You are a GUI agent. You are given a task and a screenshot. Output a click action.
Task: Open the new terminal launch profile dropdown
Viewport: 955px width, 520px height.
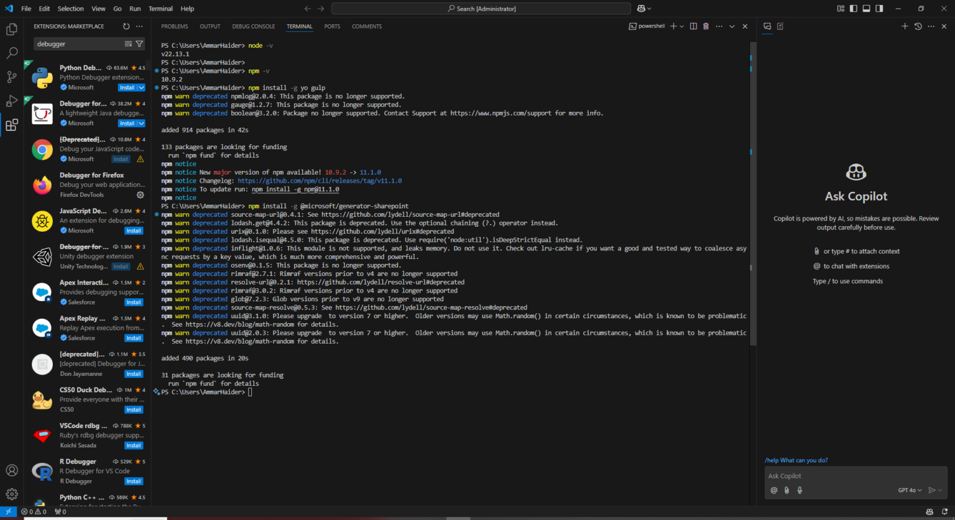click(x=682, y=26)
